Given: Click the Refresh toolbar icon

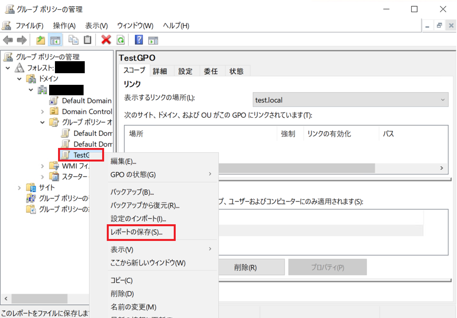Looking at the screenshot, I should (121, 40).
